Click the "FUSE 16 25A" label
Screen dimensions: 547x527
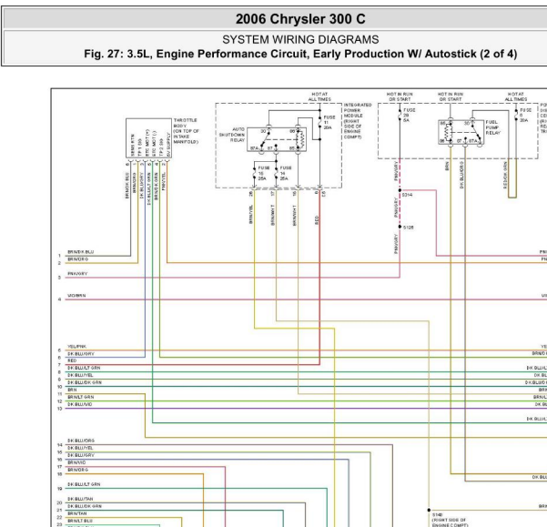click(x=263, y=173)
